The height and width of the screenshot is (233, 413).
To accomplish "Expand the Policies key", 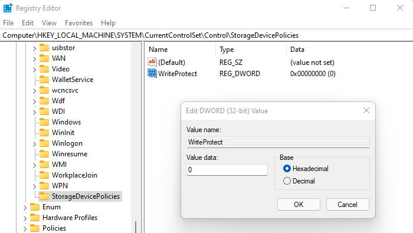I will tap(25, 229).
